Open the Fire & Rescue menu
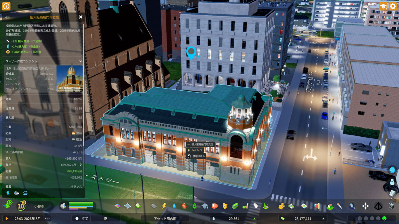This screenshot has width=399, height=224. [x=215, y=206]
